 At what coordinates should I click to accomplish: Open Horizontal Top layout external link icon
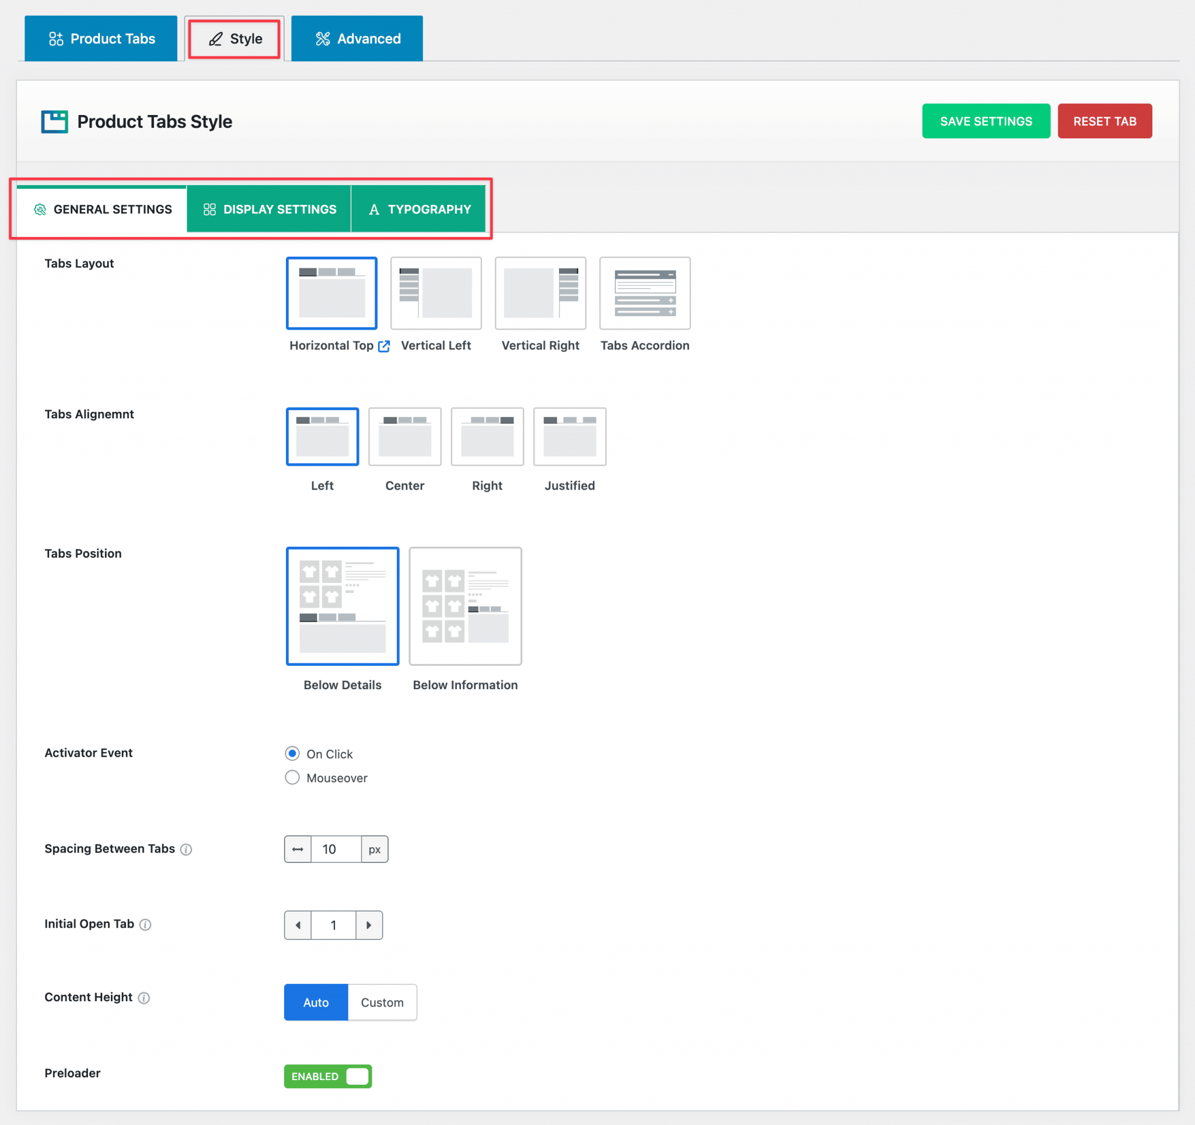(x=385, y=346)
